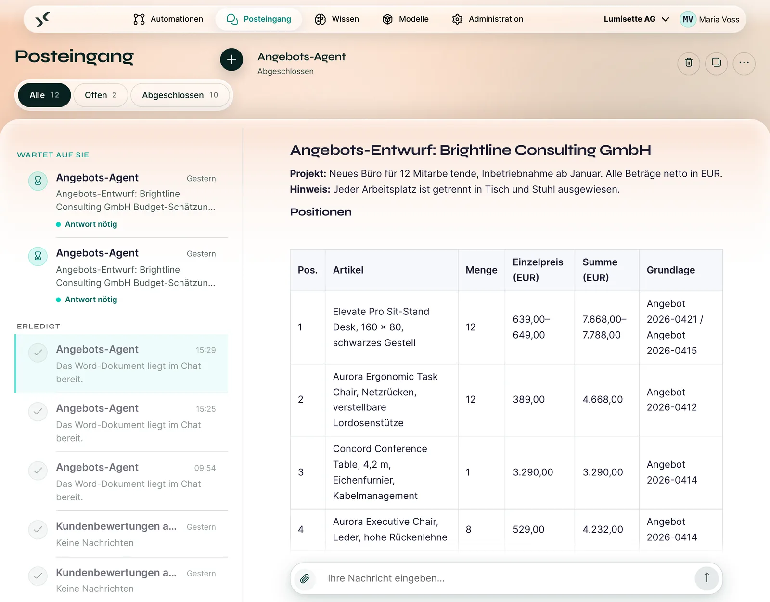Open the Automationen navigation tab

[x=168, y=19]
